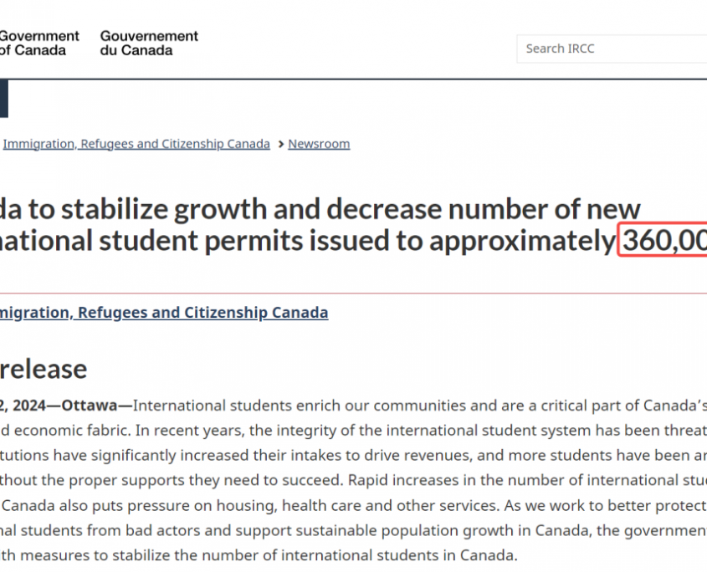Click the Search IRCC input field
This screenshot has width=707, height=572.
point(612,49)
